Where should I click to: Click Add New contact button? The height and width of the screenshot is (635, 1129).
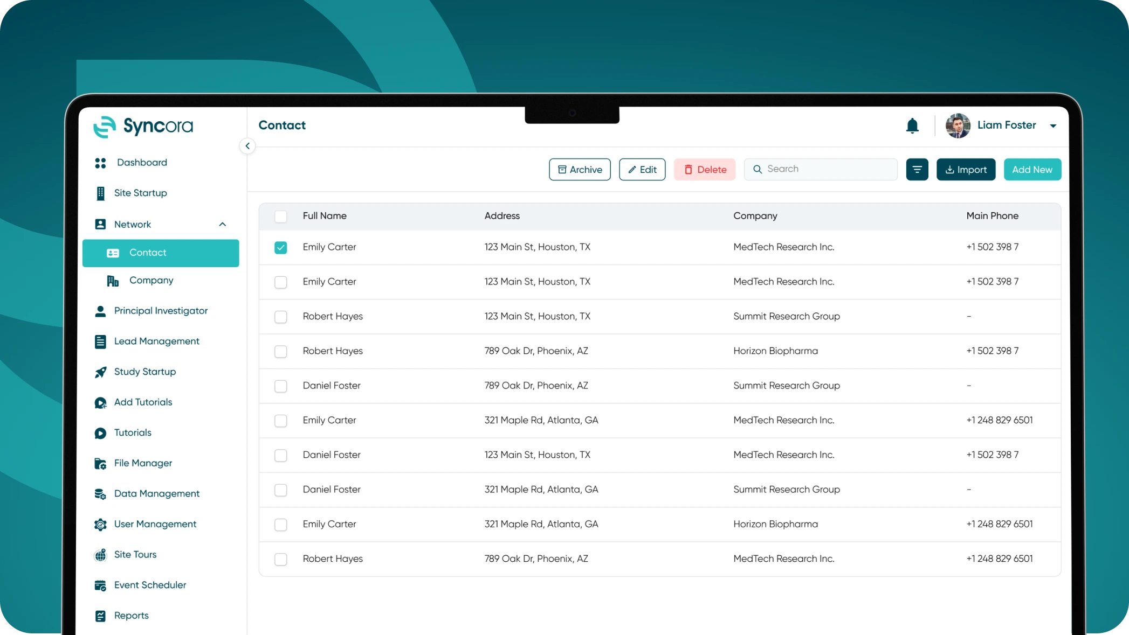point(1032,170)
